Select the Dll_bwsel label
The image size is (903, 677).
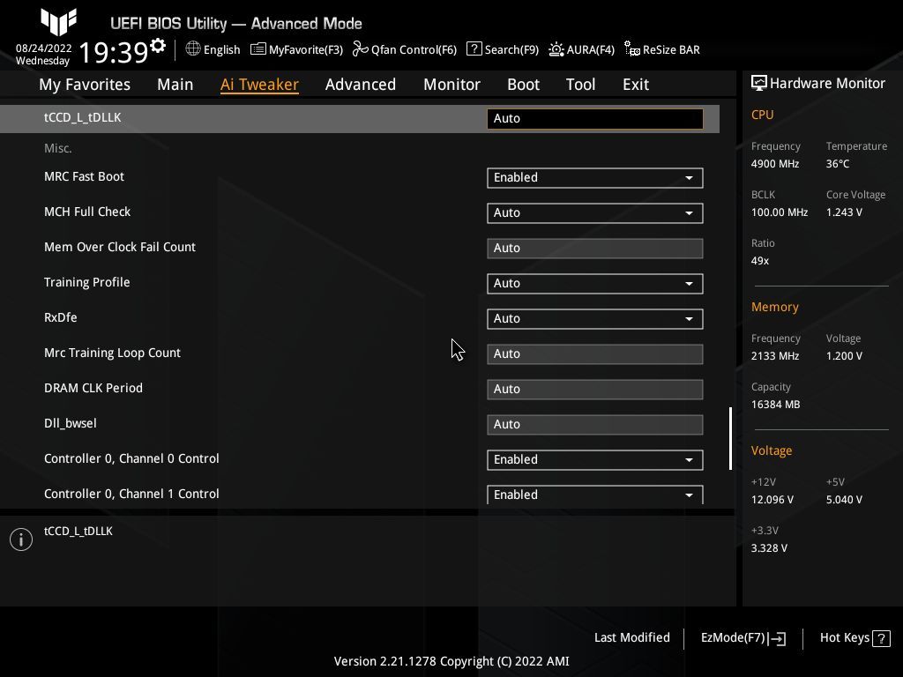(x=71, y=423)
